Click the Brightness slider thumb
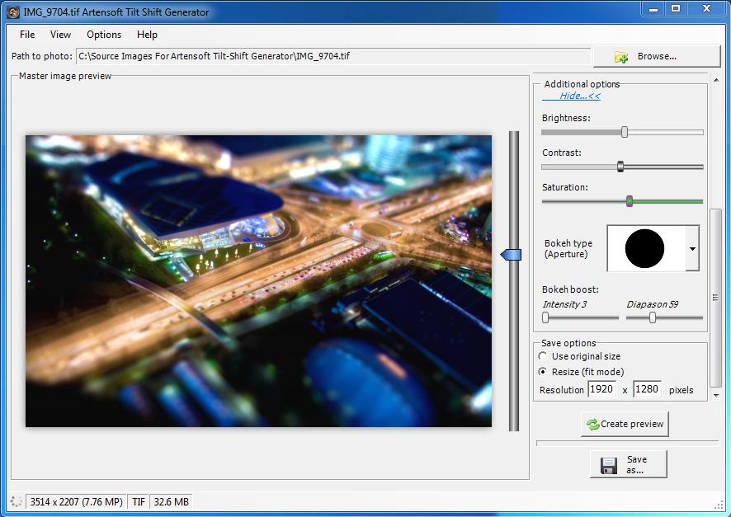731x517 pixels. tap(625, 132)
